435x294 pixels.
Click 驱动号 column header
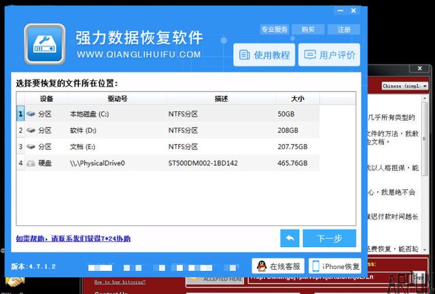118,98
